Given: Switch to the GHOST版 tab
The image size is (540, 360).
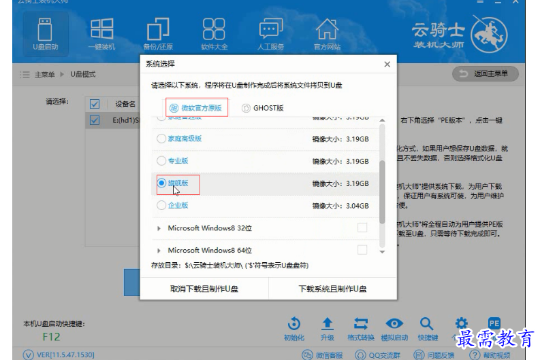Looking at the screenshot, I should 262,108.
